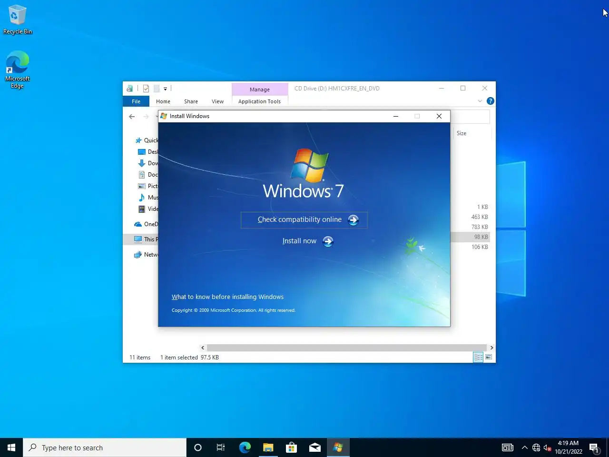The height and width of the screenshot is (457, 609).
Task: Open Application Tools ribbon tab
Action: (x=259, y=101)
